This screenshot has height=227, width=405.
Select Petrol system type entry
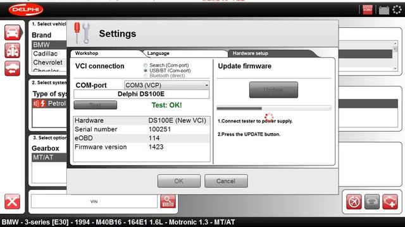coord(49,103)
